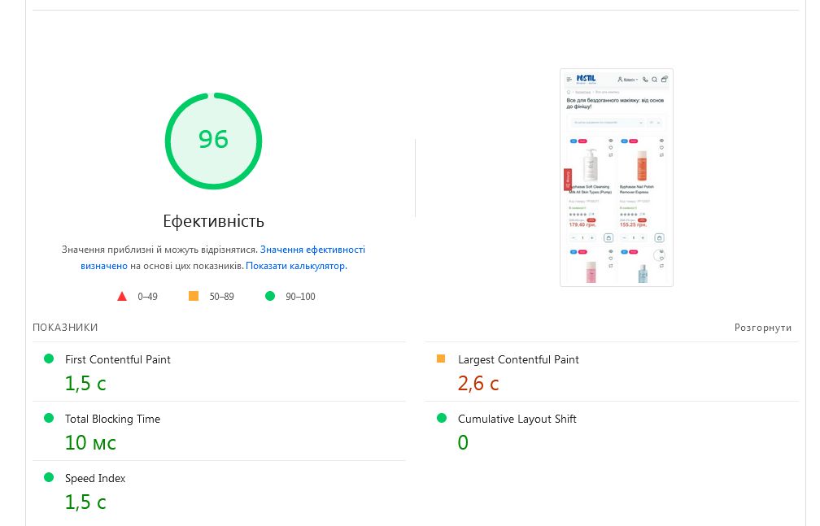Click the green circle 90–100 legend icon

(x=270, y=296)
